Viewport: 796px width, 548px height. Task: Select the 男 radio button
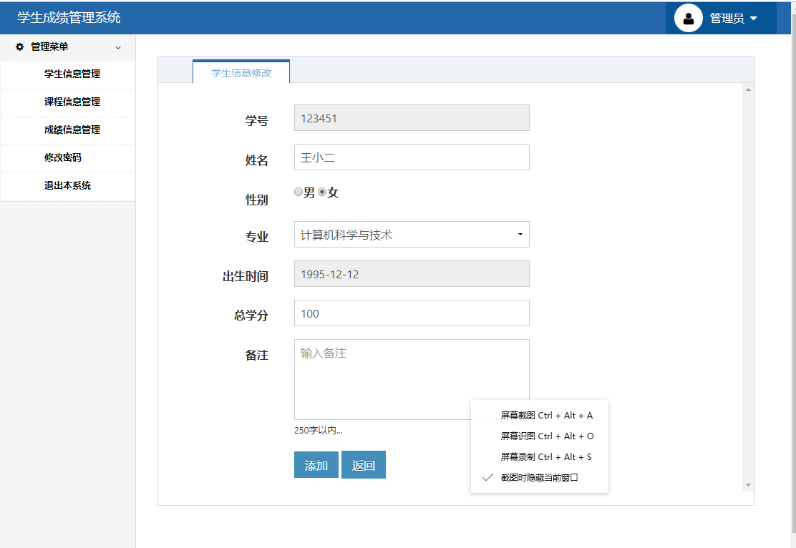(x=298, y=192)
